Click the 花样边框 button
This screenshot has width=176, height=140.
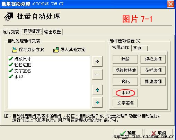pos(153,71)
